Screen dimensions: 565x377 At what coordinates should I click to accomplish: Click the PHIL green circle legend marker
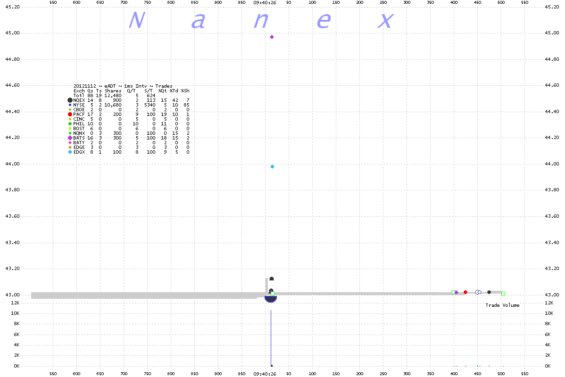[x=70, y=123]
